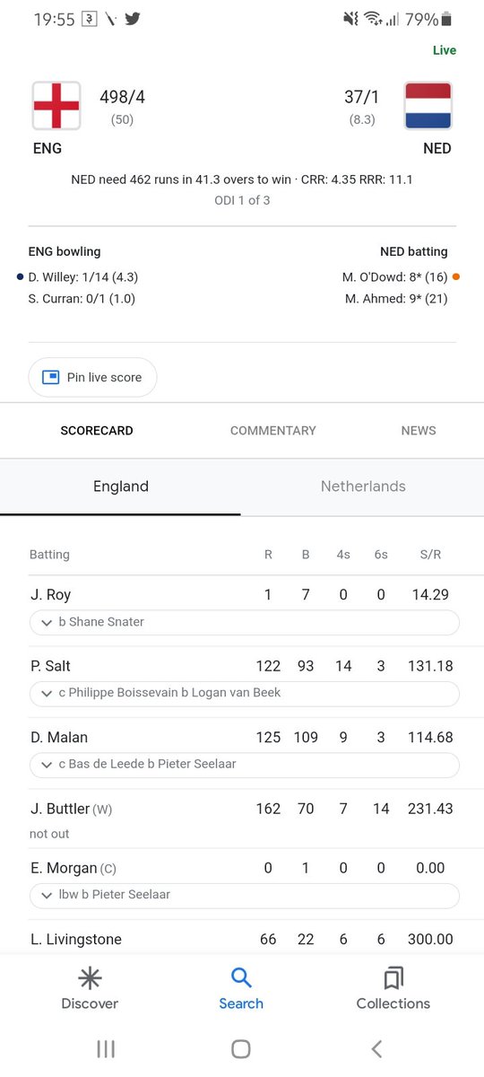Tap the Netherlands flag icon
Image resolution: width=484 pixels, height=1077 pixels.
coord(428,106)
